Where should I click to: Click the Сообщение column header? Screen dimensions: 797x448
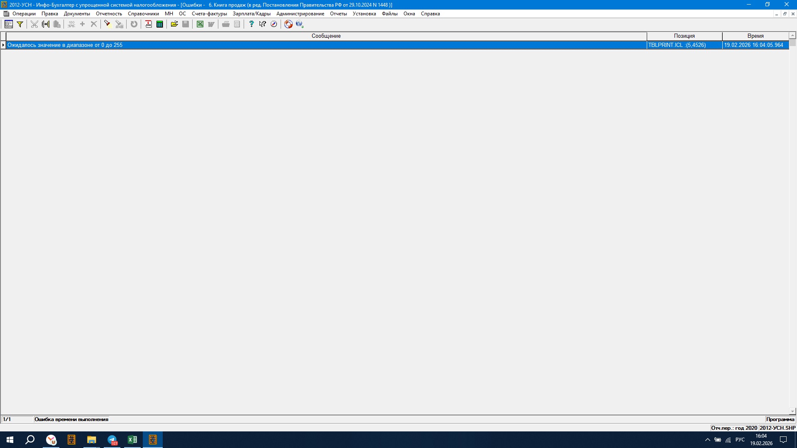click(326, 36)
